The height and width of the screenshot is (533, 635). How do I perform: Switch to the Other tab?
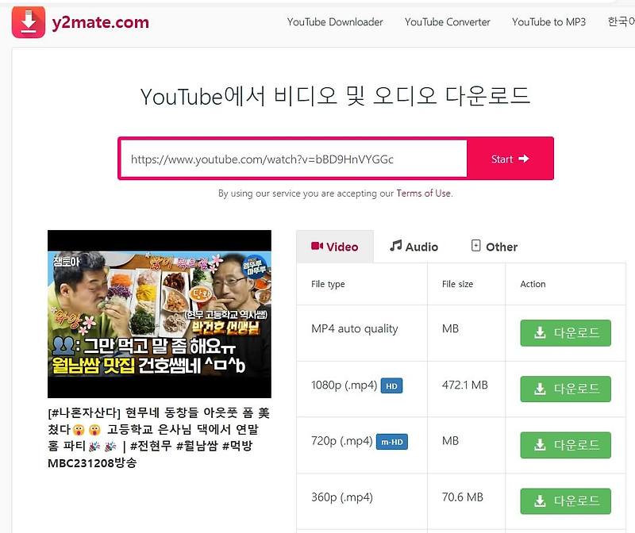click(x=495, y=246)
